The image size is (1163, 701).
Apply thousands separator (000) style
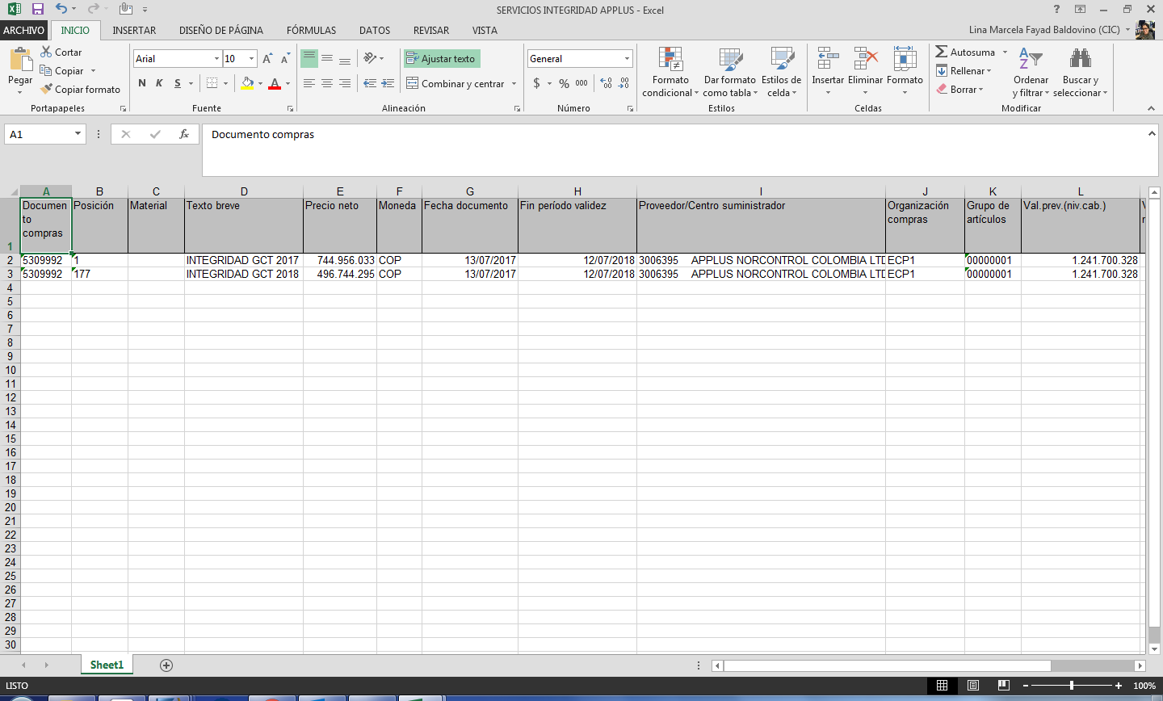(581, 83)
